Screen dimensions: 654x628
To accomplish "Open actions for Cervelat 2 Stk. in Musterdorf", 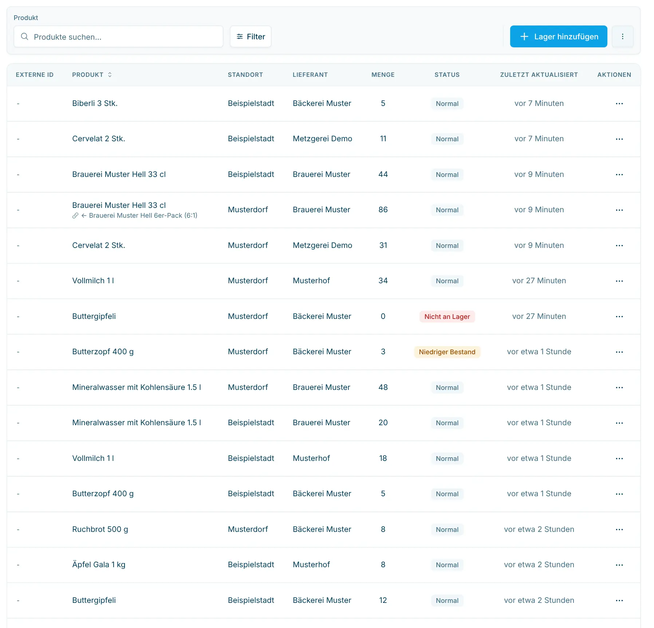I will coord(619,246).
